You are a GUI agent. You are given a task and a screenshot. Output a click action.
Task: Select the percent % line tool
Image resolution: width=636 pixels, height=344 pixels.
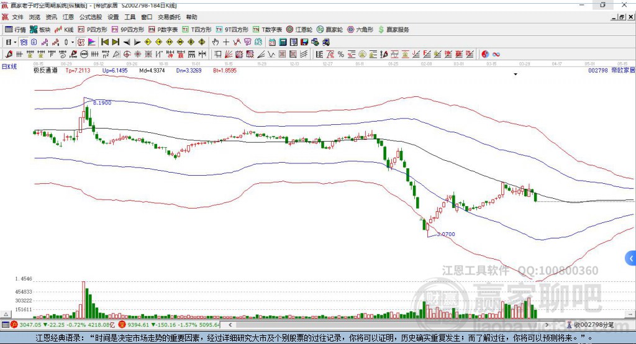(341, 54)
